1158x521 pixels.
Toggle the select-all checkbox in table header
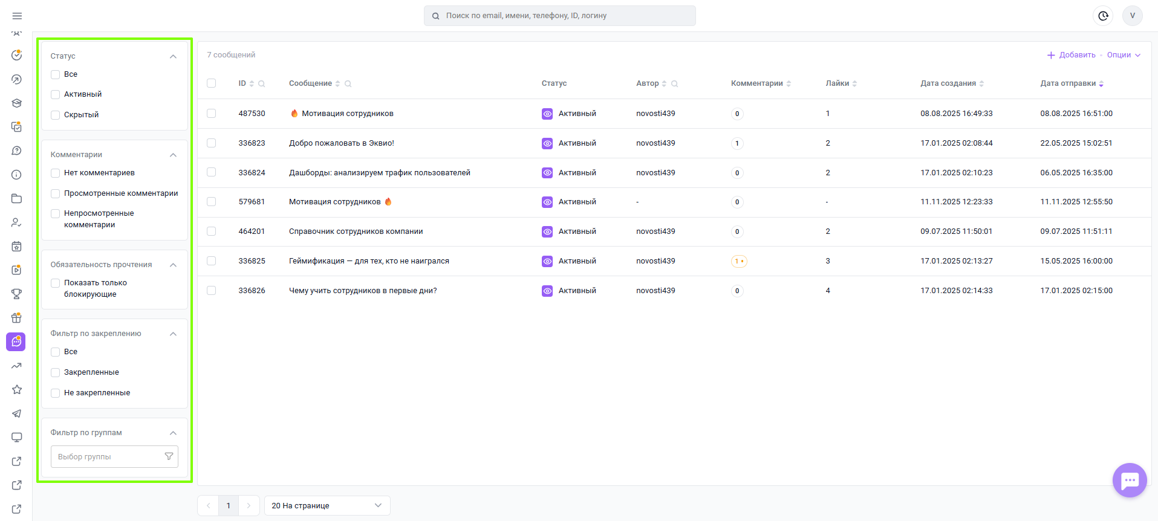pos(212,83)
